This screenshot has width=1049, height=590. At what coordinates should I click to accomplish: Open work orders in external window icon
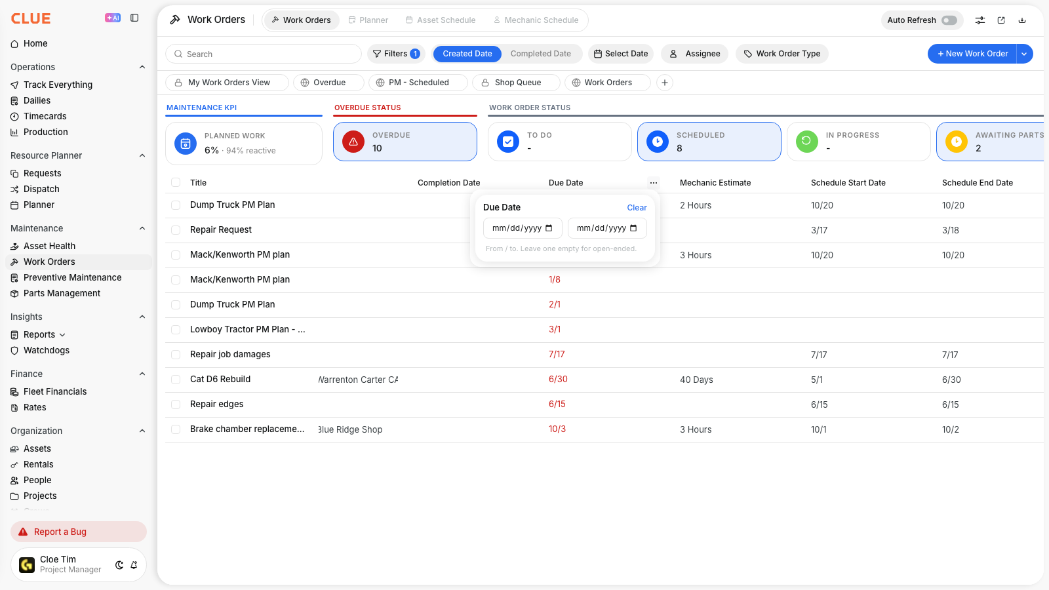(x=1001, y=20)
